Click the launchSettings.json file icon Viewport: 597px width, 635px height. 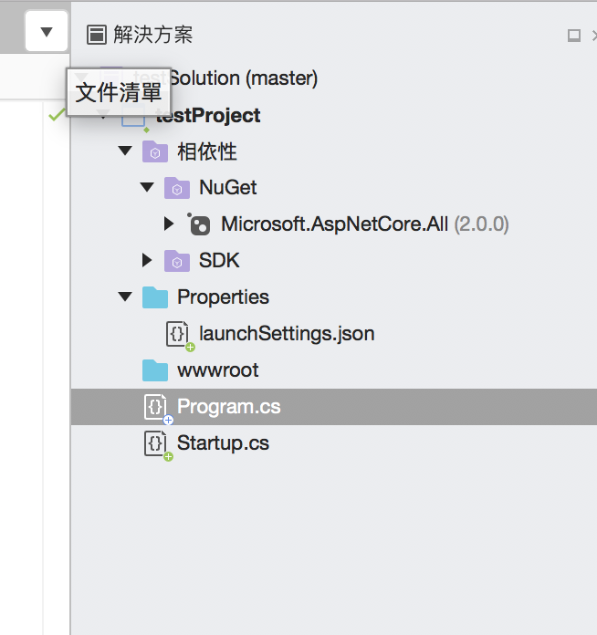pyautogui.click(x=178, y=334)
